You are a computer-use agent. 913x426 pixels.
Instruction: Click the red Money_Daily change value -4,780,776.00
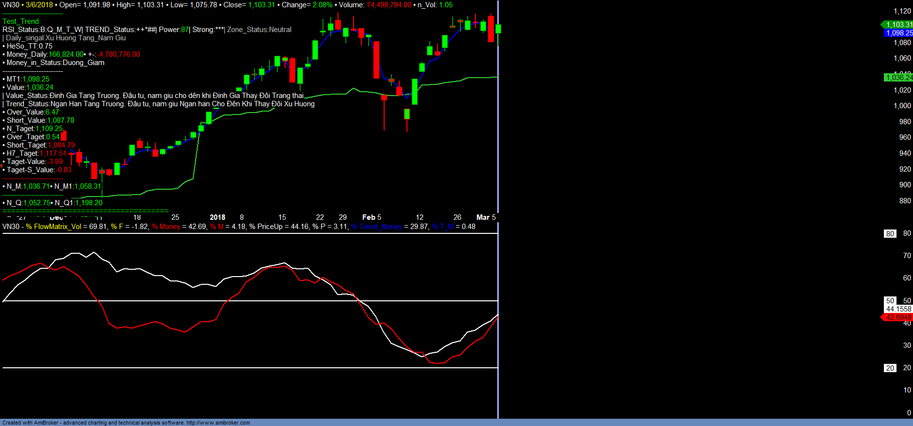pyautogui.click(x=118, y=54)
